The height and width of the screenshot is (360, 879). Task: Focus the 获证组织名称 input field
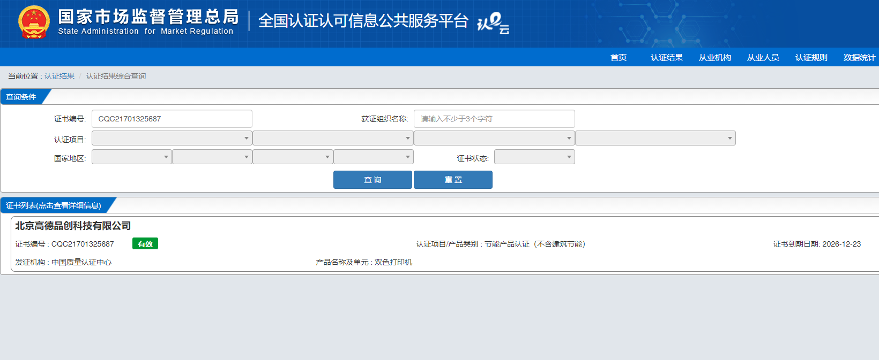(494, 119)
